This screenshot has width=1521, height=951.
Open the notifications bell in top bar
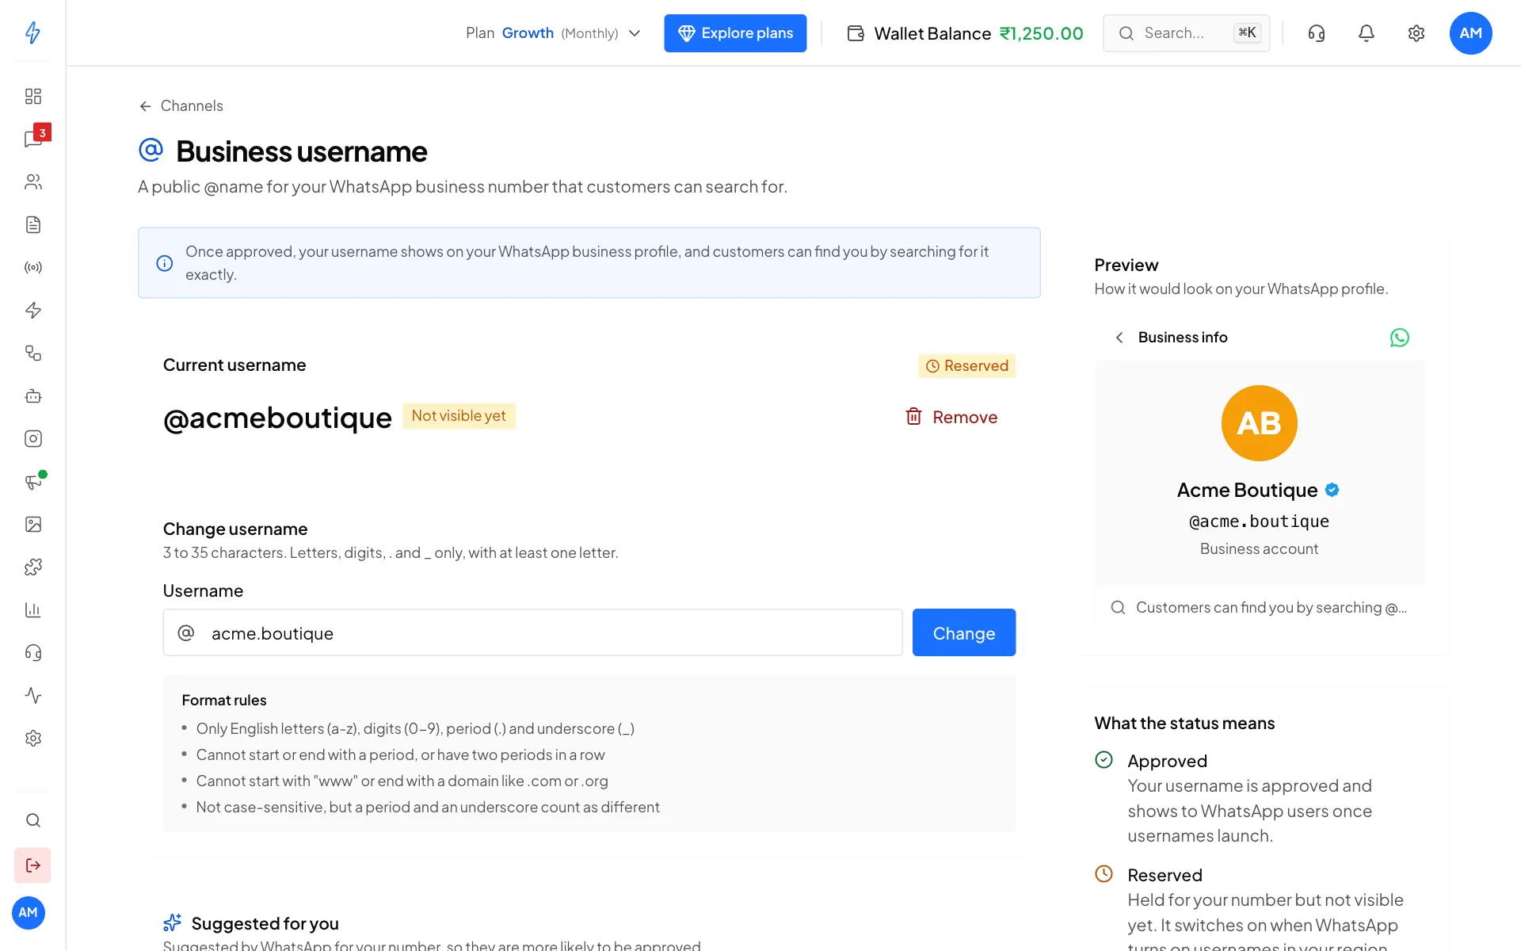(x=1367, y=33)
